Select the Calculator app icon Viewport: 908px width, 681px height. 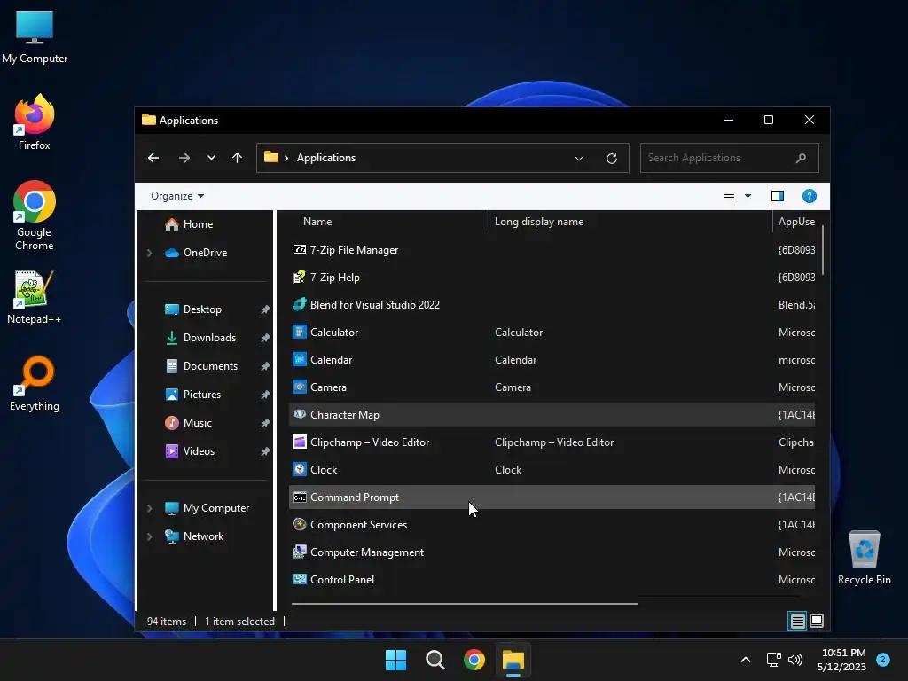pyautogui.click(x=300, y=333)
